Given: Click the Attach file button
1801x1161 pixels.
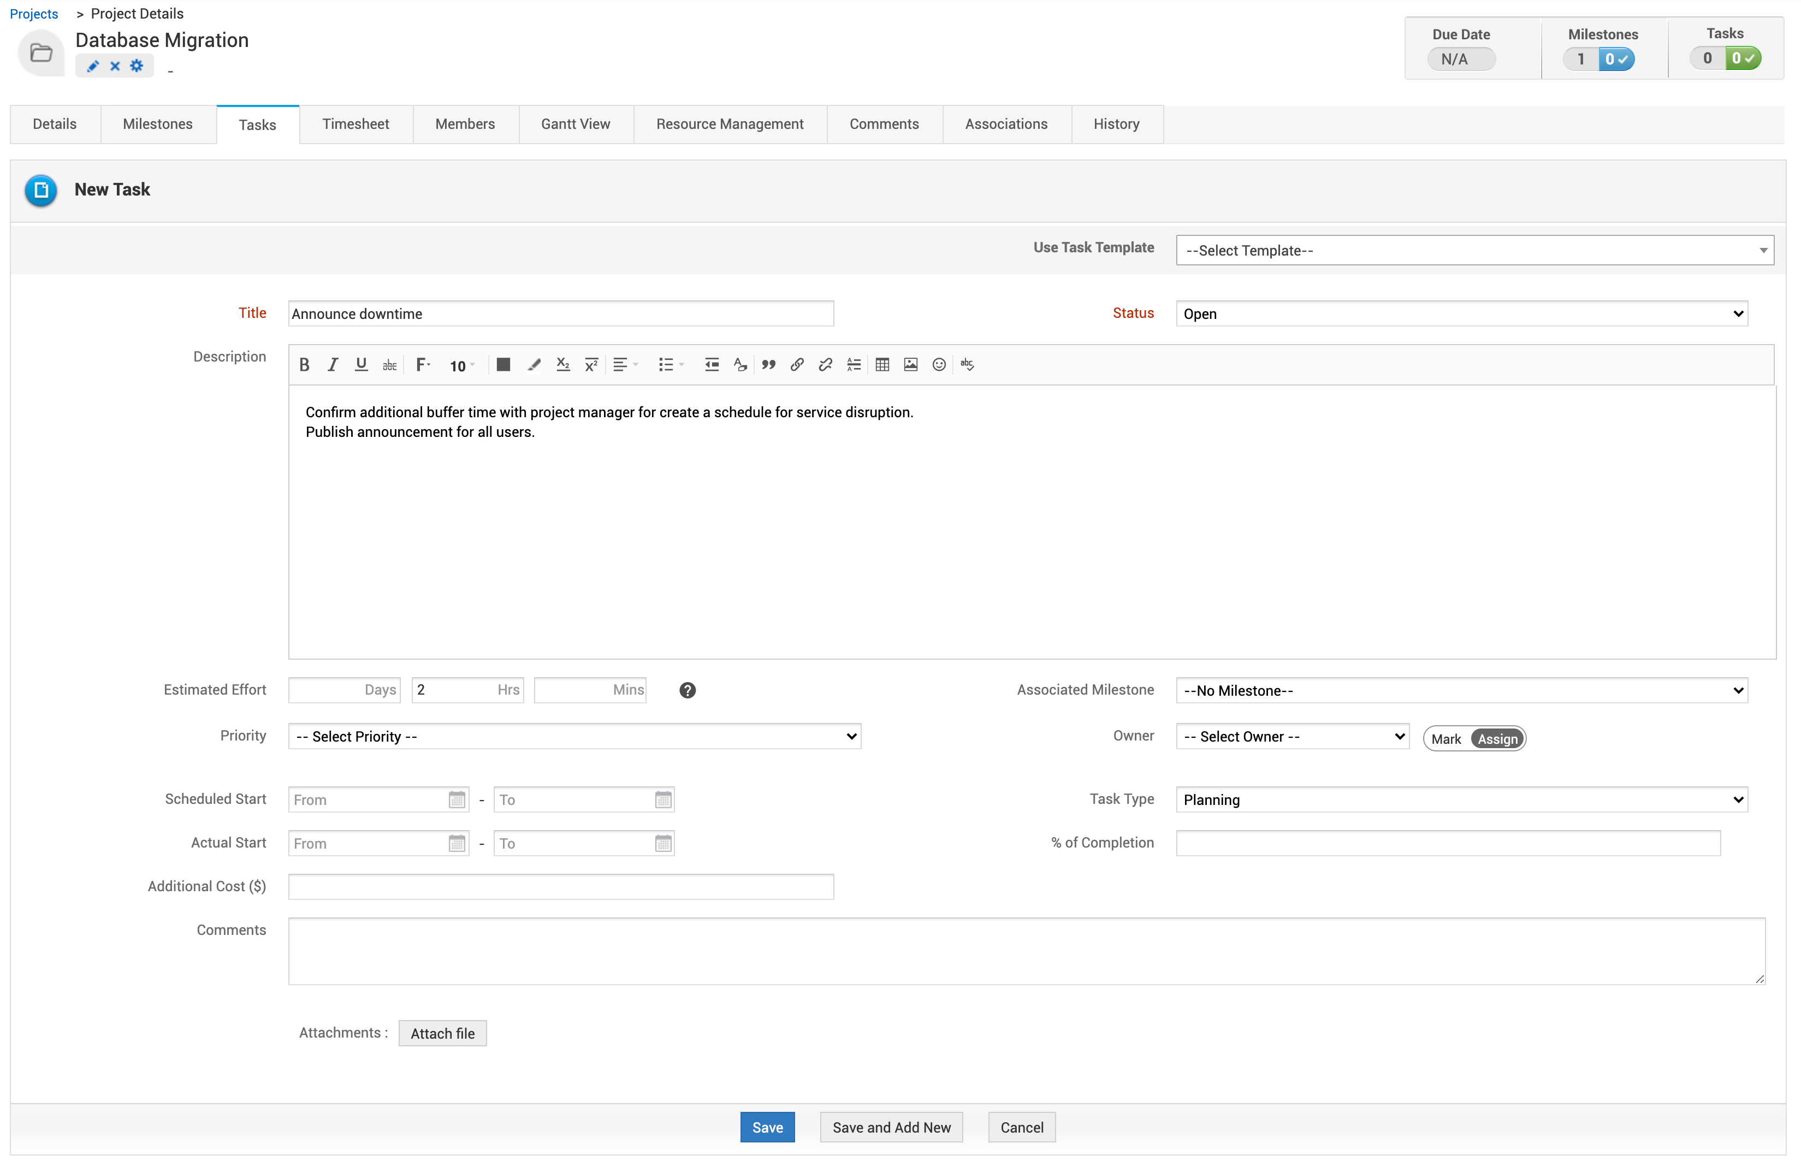Looking at the screenshot, I should point(442,1034).
